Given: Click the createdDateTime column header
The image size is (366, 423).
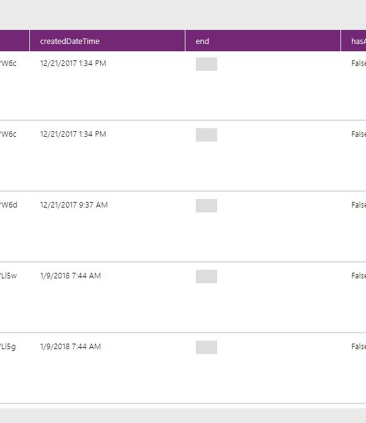Looking at the screenshot, I should point(70,42).
